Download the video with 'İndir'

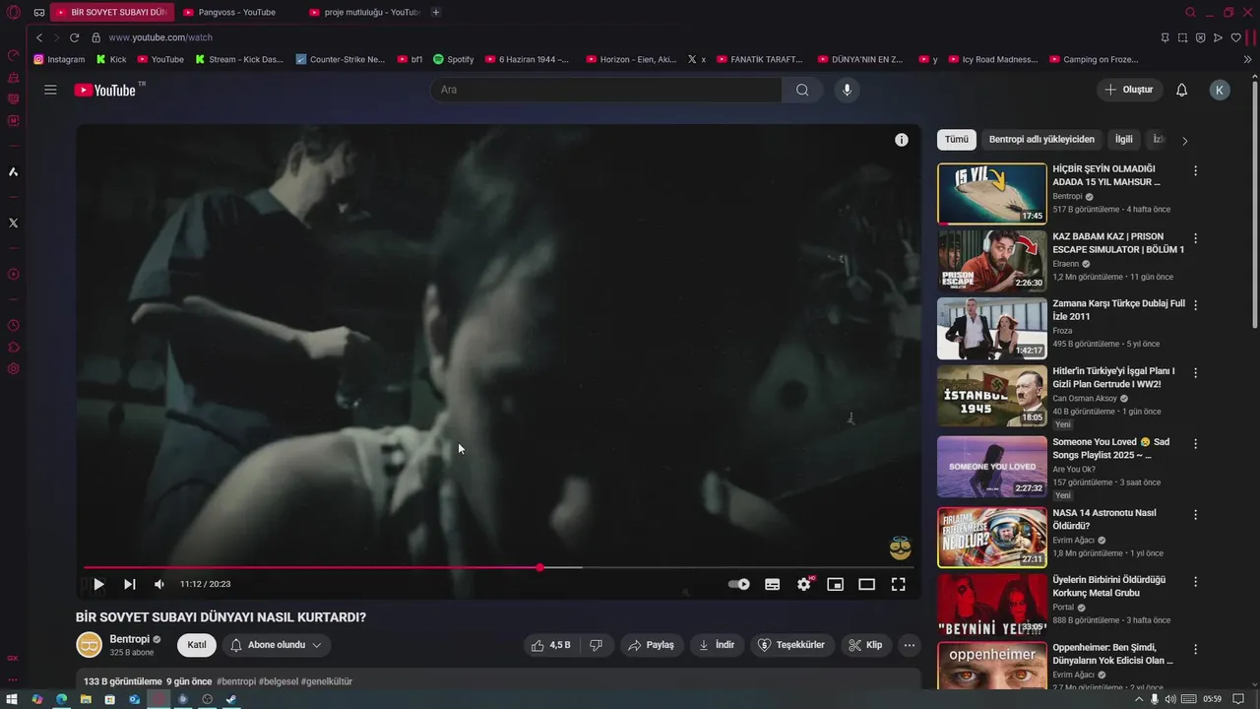tap(717, 645)
